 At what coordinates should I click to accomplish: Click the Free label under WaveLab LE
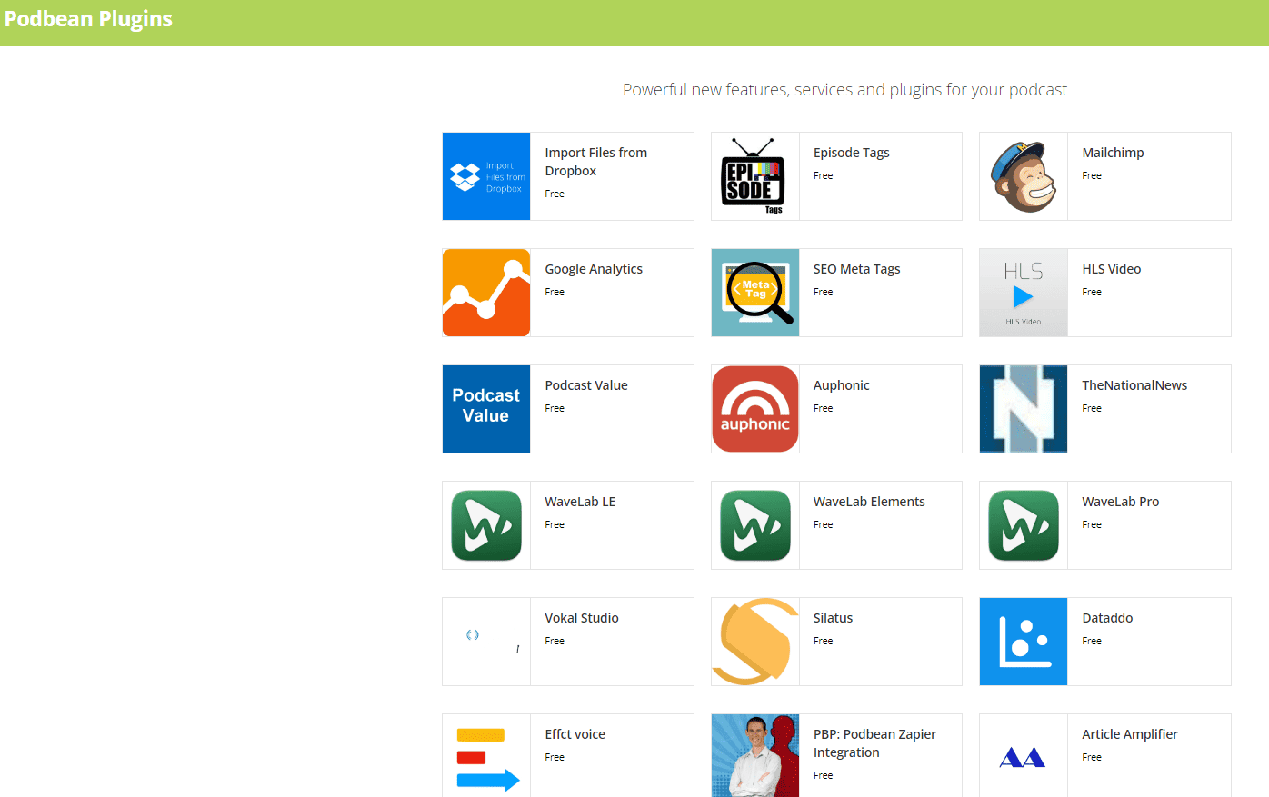pyautogui.click(x=555, y=524)
